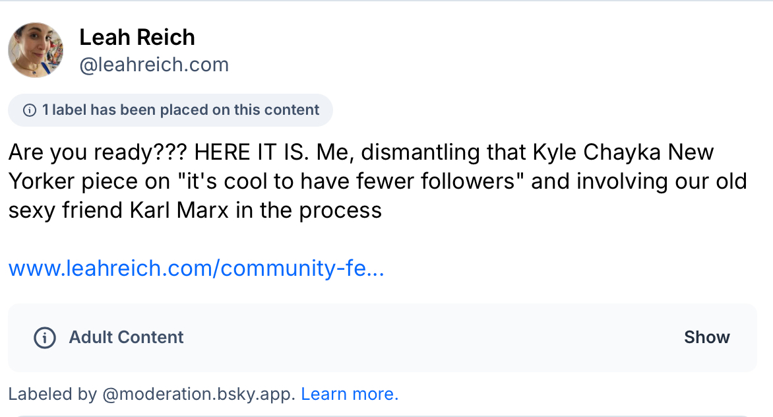773x417 pixels.
Task: Open the @leahreich.com handle
Action: point(154,65)
